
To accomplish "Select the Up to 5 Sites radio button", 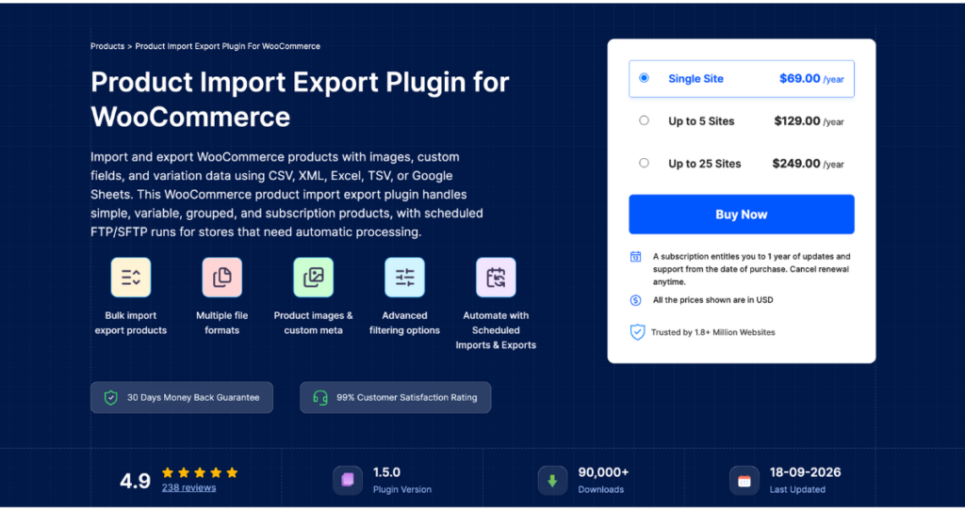I will tap(644, 120).
